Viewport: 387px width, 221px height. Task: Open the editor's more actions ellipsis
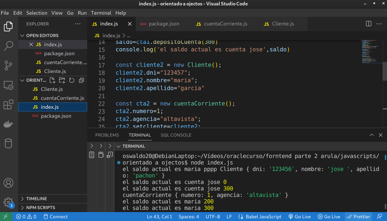[x=379, y=24]
